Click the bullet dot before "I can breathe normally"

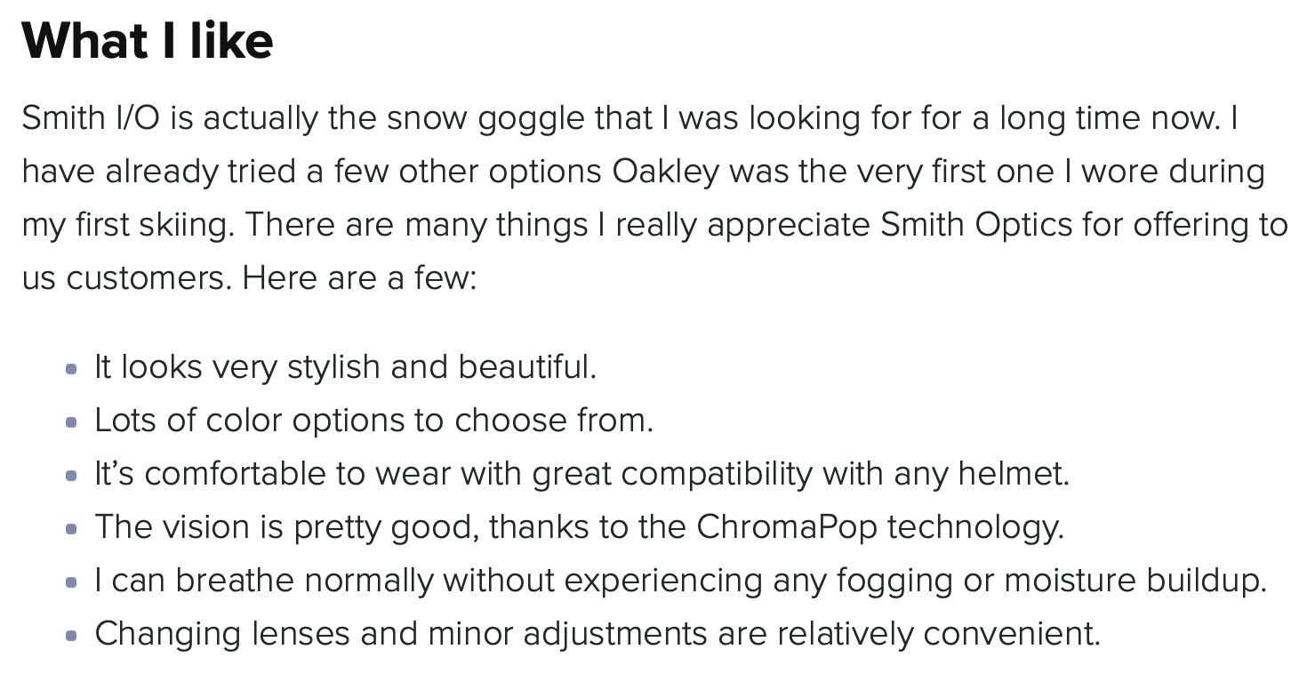click(x=72, y=582)
